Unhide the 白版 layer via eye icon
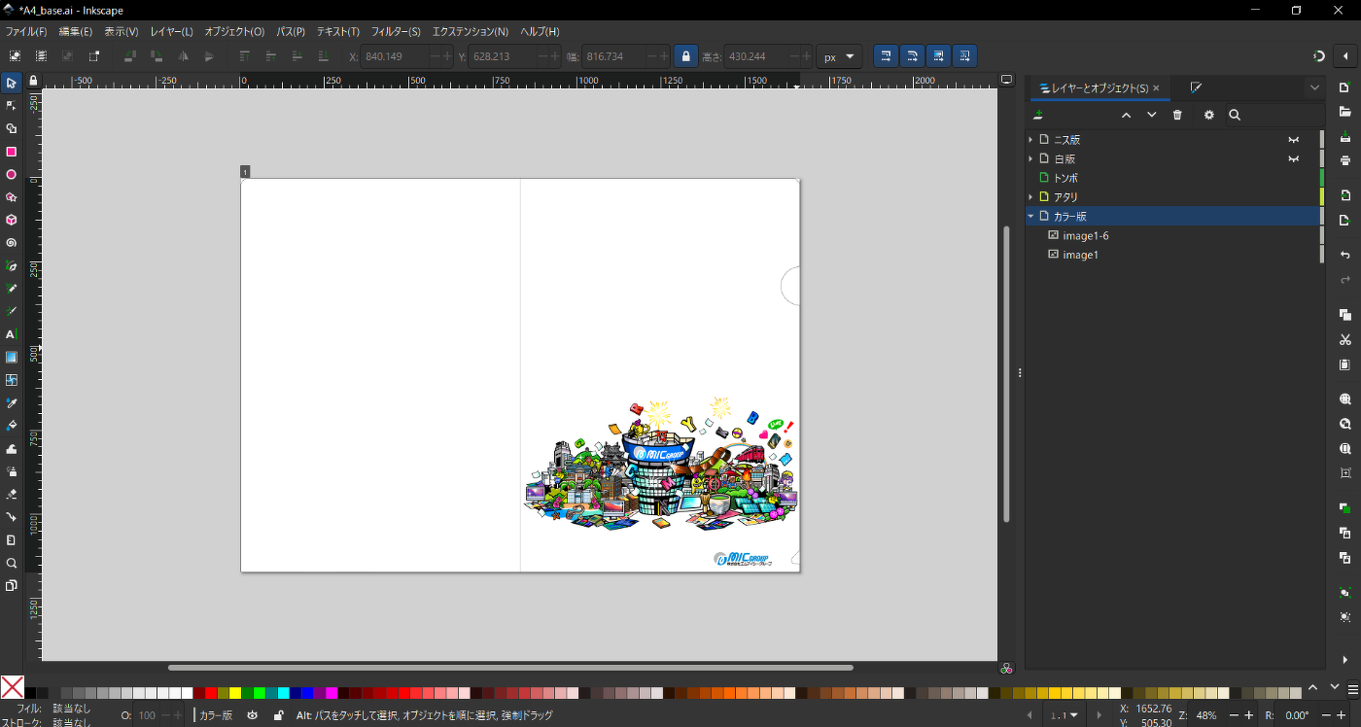This screenshot has width=1361, height=727. pyautogui.click(x=1293, y=158)
